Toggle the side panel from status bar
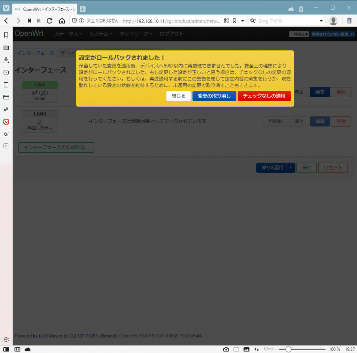The image size is (357, 353). 6,349
